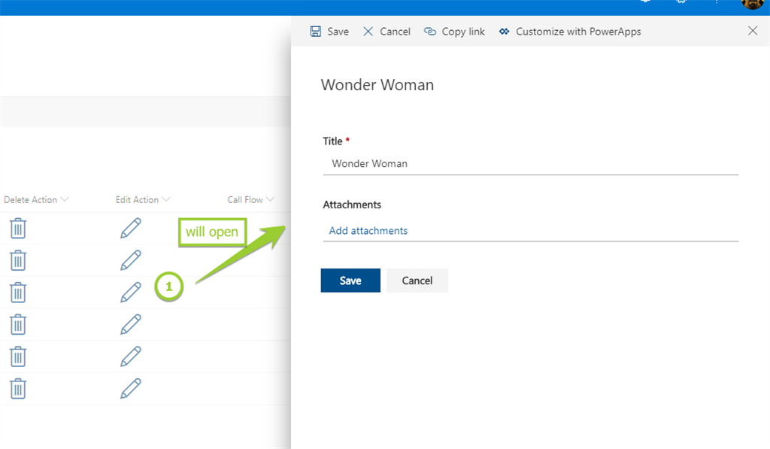770x449 pixels.
Task: Select Cancel in the top command bar
Action: tap(387, 32)
